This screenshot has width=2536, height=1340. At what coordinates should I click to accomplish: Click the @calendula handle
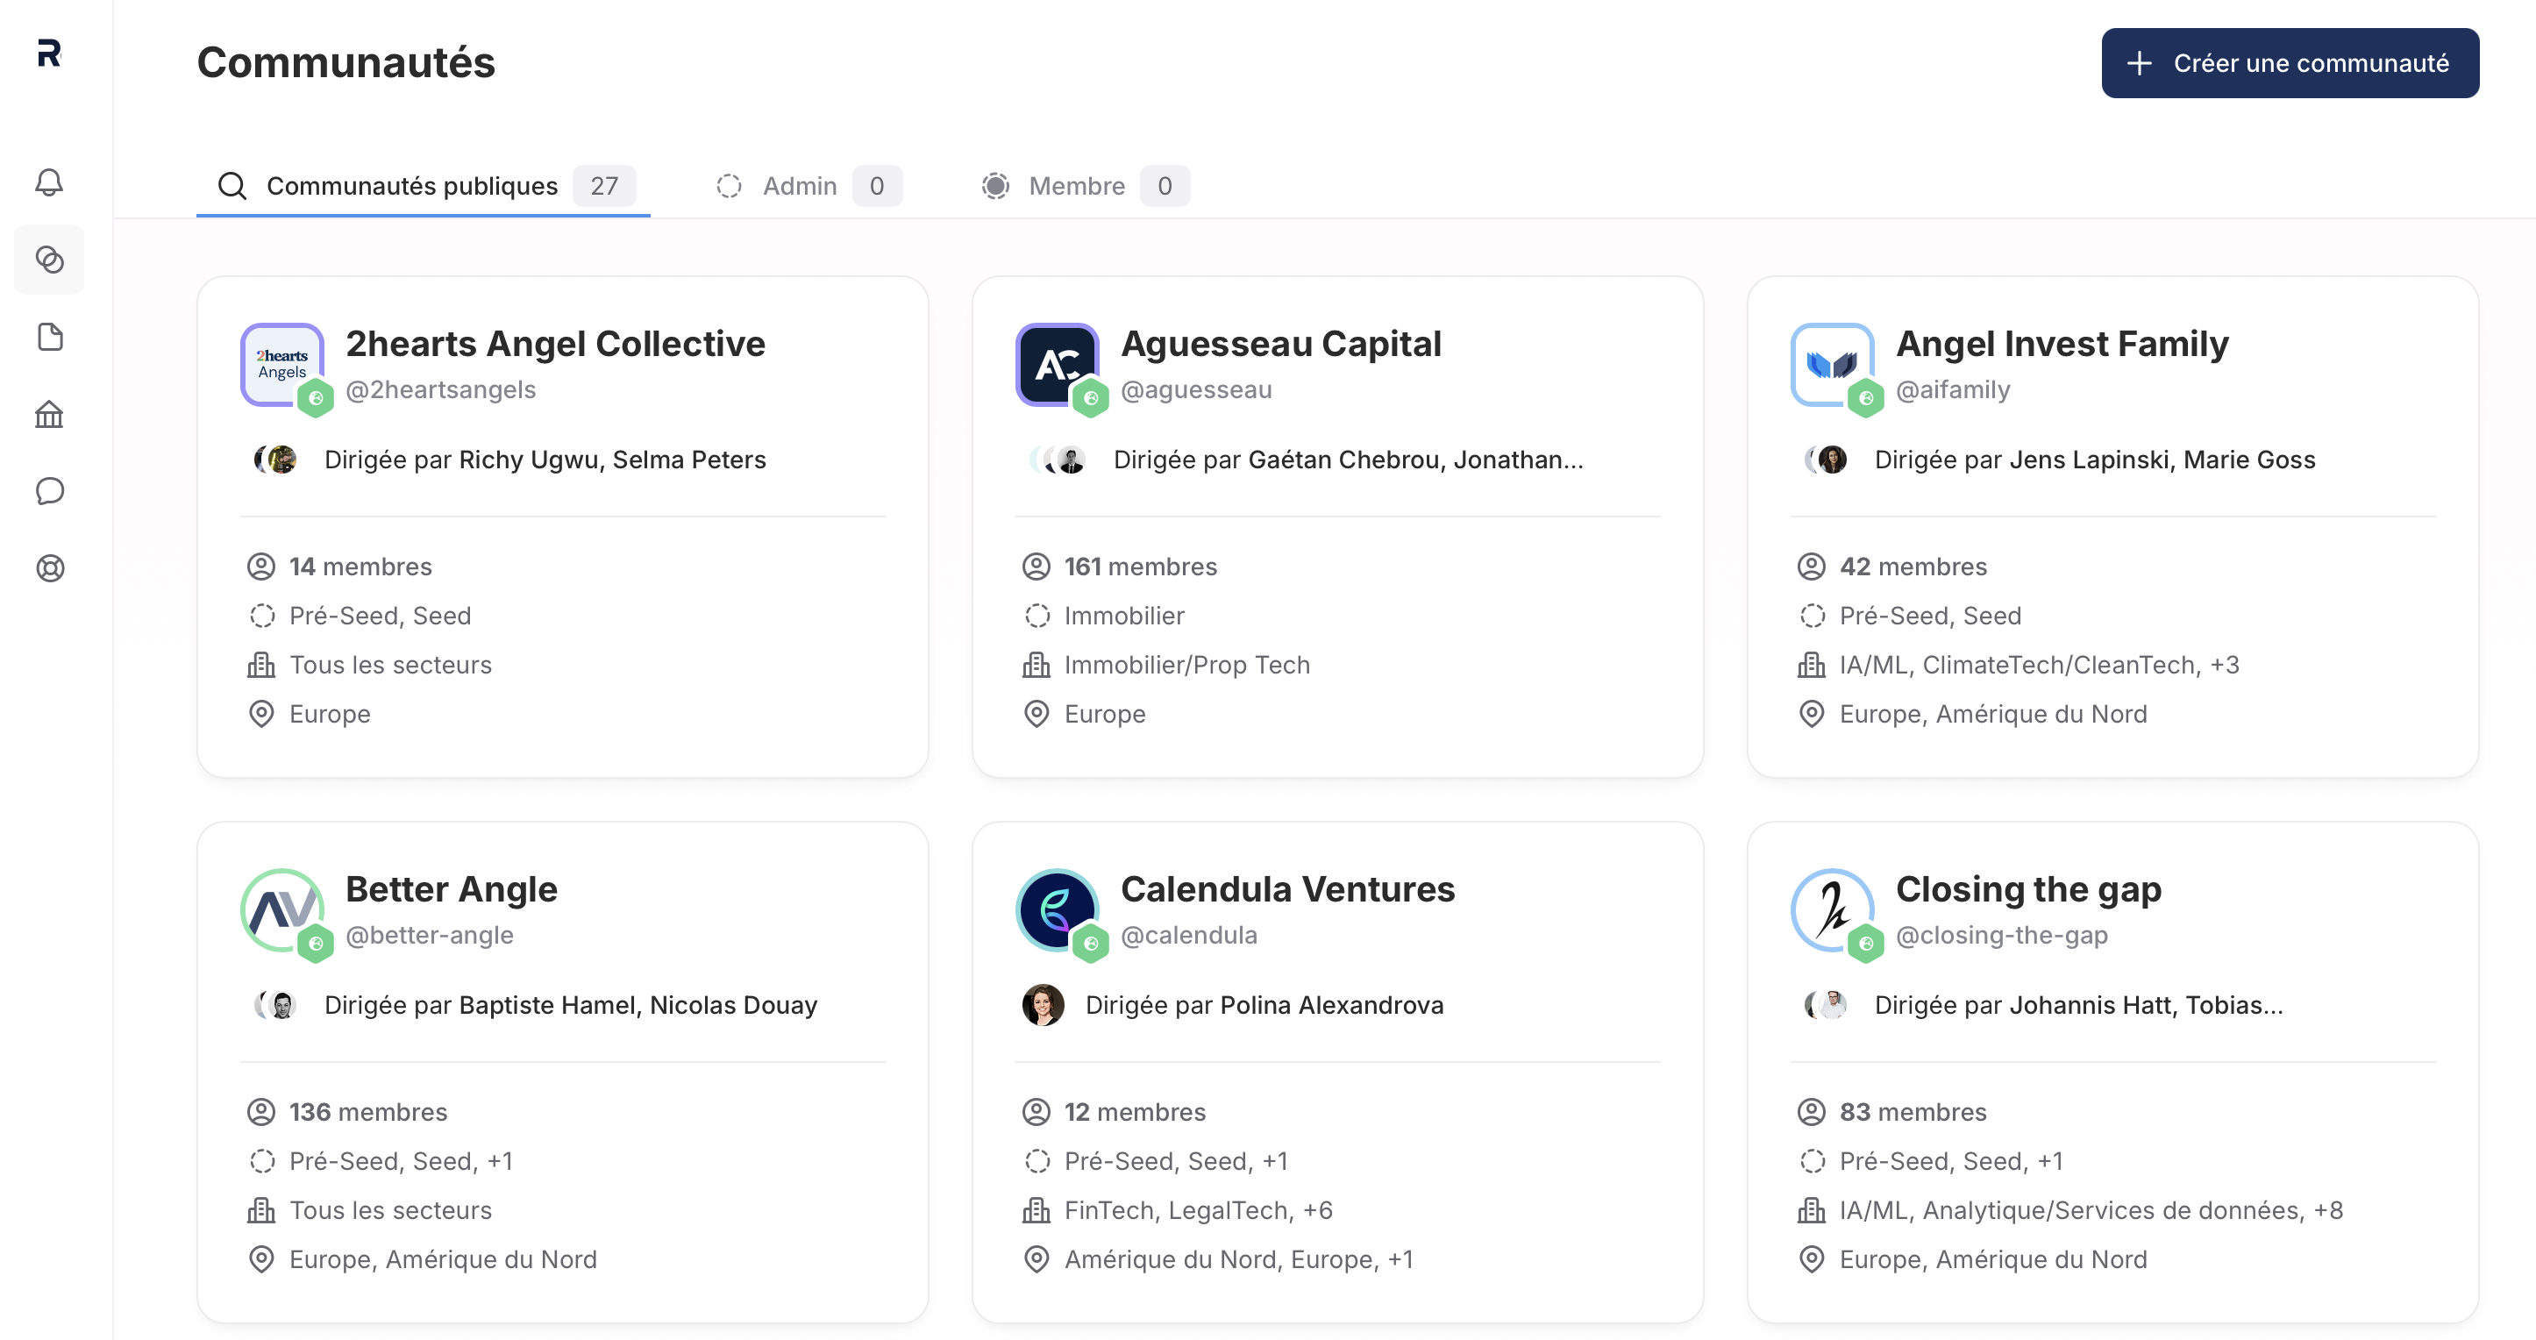1189,936
